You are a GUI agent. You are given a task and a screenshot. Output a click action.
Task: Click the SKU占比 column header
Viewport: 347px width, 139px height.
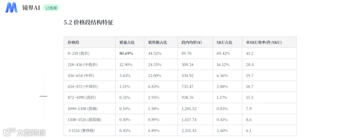[x=224, y=43]
